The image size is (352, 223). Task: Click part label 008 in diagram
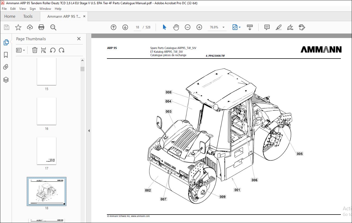click(x=169, y=92)
